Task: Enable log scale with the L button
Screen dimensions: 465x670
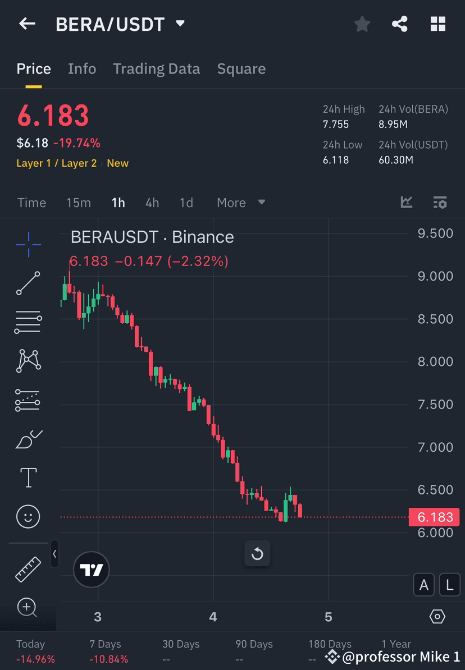Action: (449, 585)
